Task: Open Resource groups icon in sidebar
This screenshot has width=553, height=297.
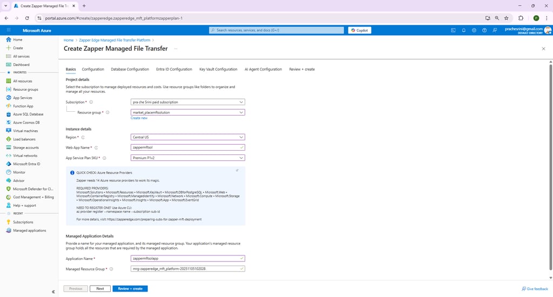Action: 9,90
